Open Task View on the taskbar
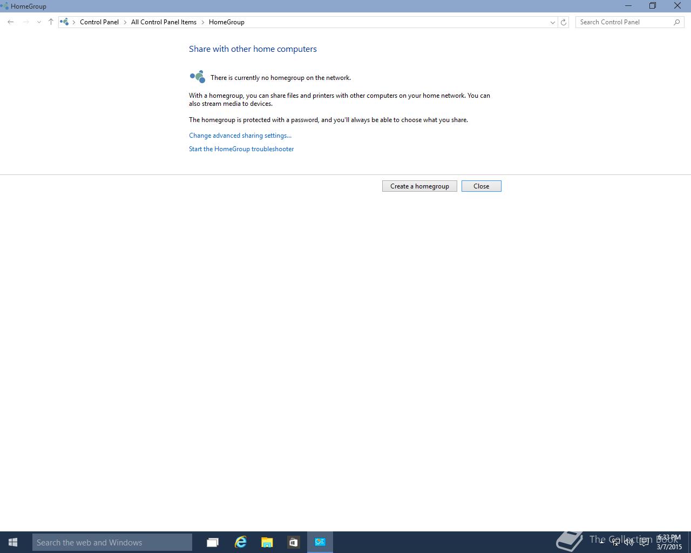This screenshot has height=553, width=691. pos(213,542)
